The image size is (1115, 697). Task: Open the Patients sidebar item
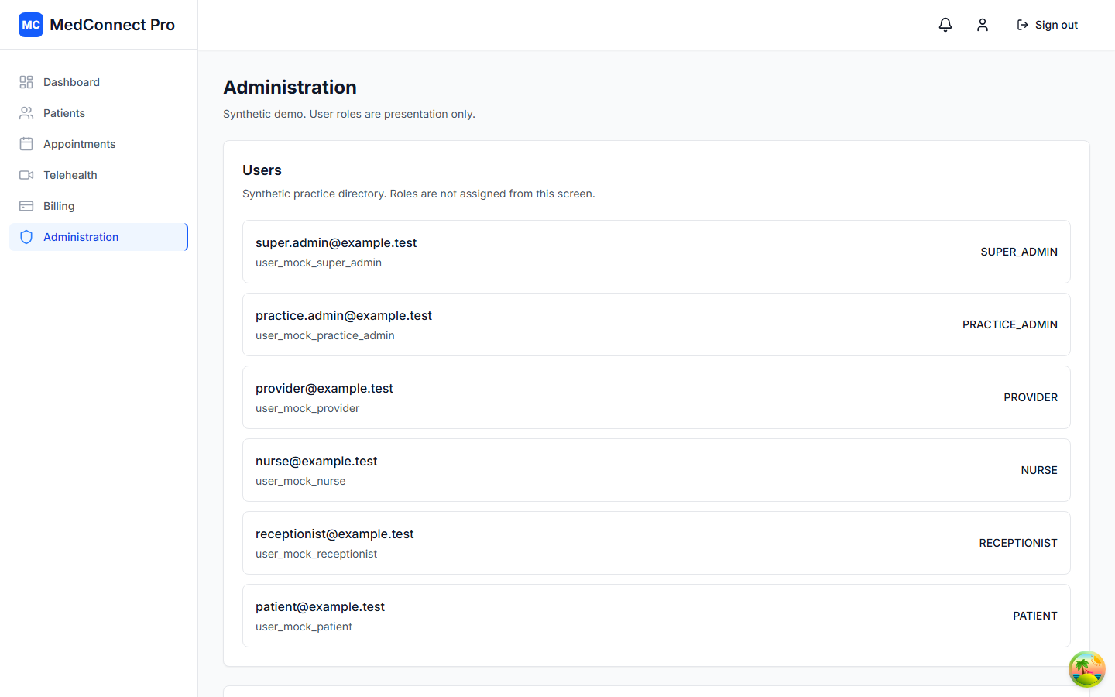point(98,113)
